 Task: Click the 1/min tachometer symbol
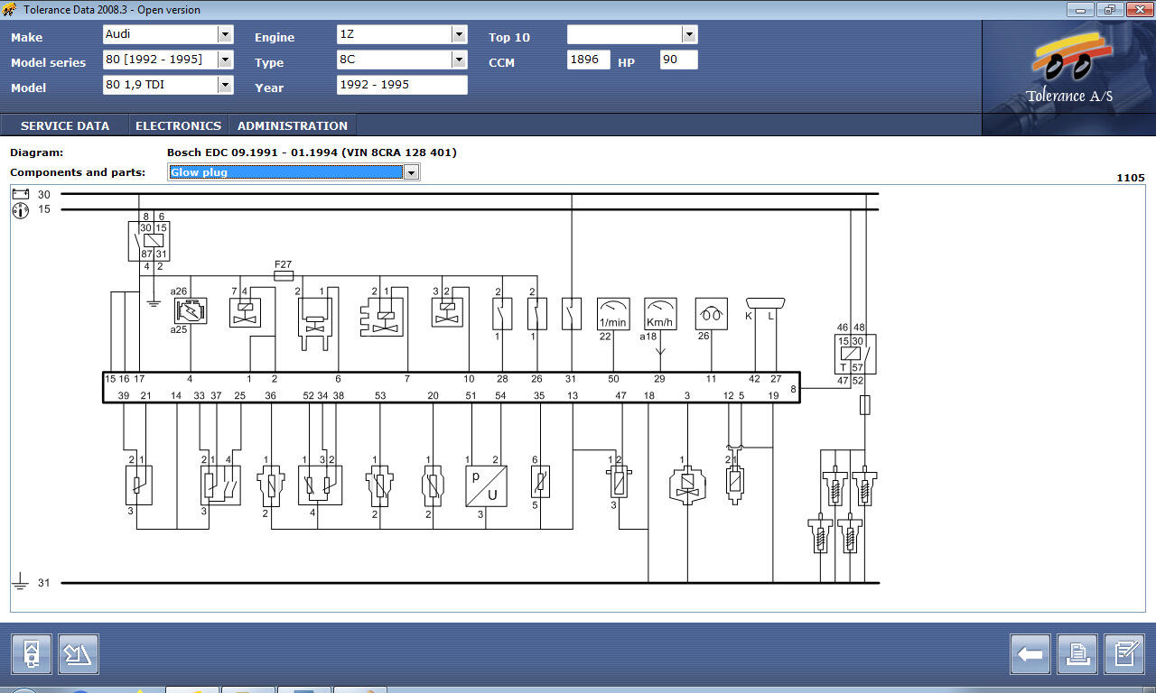pos(613,314)
